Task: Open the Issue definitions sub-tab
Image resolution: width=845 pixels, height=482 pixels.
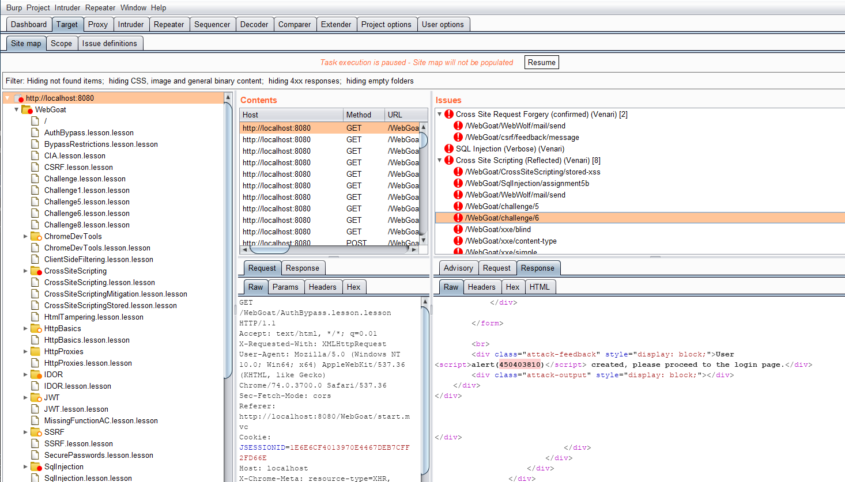Action: [110, 43]
